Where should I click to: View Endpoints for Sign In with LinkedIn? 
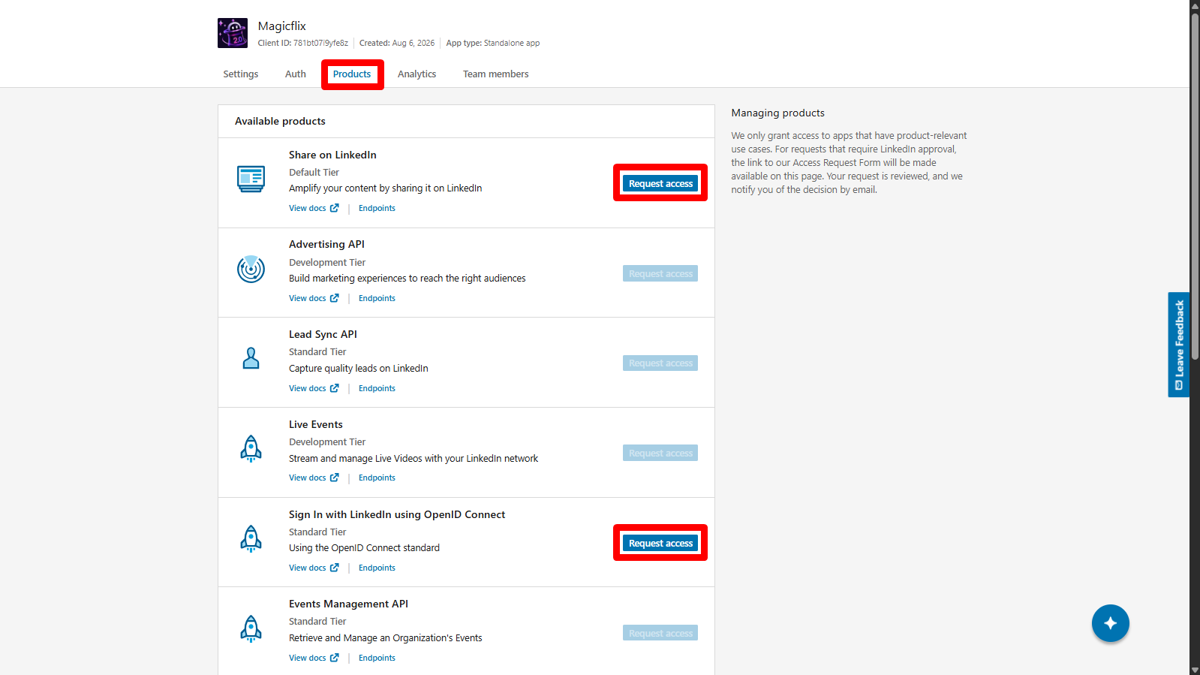[x=377, y=568]
